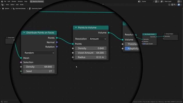
Task: Collapse the Distribute Points on Faces node
Action: (x=24, y=33)
